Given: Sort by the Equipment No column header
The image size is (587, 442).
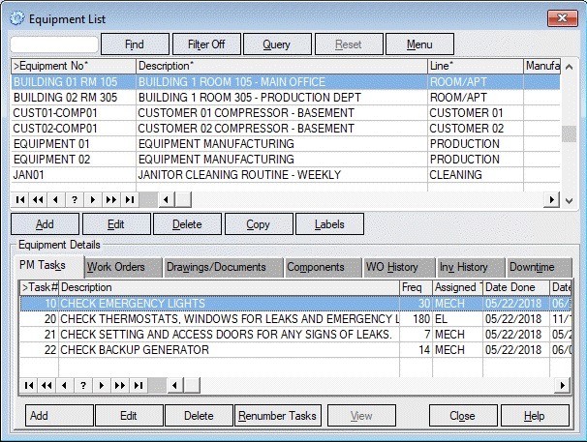Looking at the screenshot, I should pos(74,66).
